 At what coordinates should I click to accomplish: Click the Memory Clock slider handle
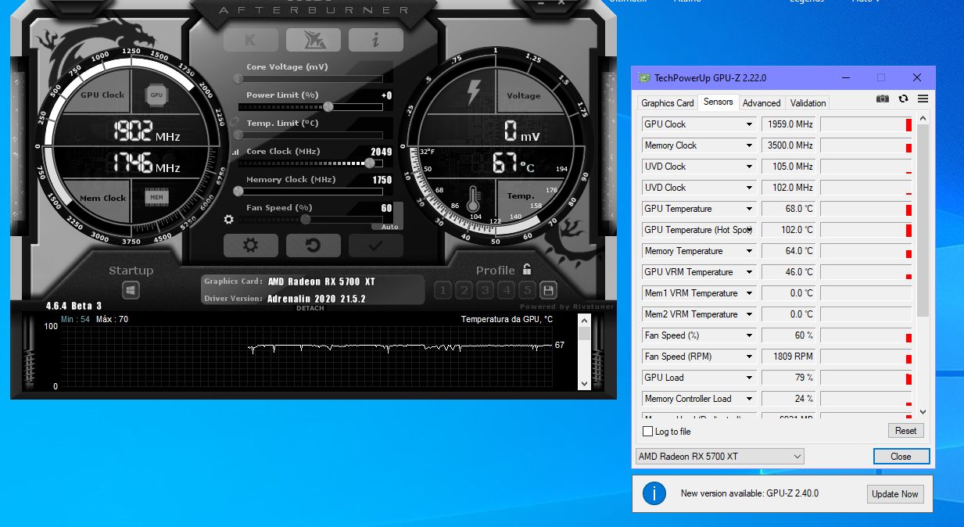tap(238, 191)
